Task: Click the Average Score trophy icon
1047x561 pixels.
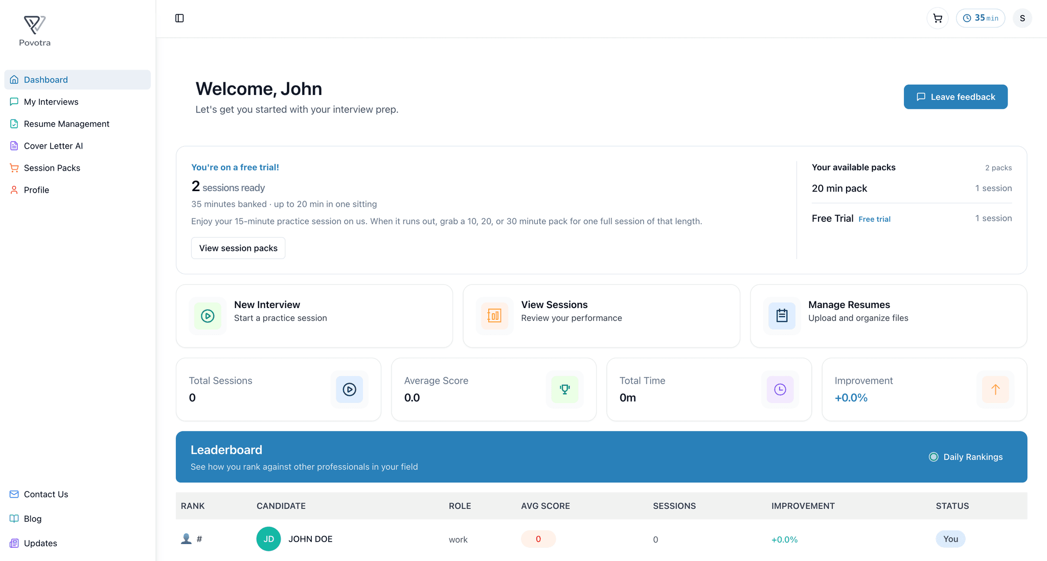Action: pyautogui.click(x=565, y=389)
